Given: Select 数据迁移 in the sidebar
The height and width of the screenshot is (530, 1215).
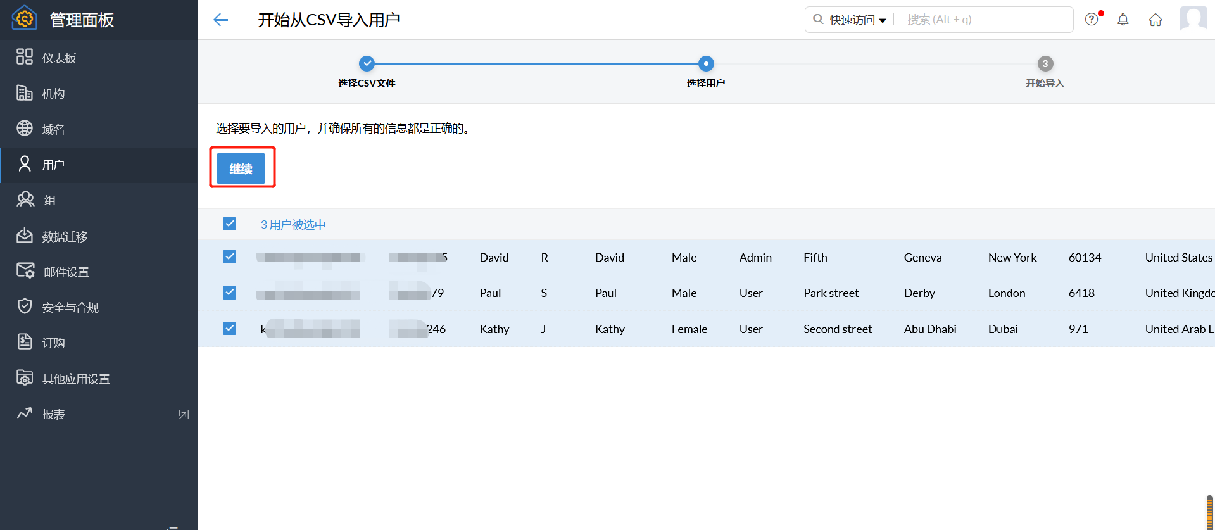Looking at the screenshot, I should point(64,237).
